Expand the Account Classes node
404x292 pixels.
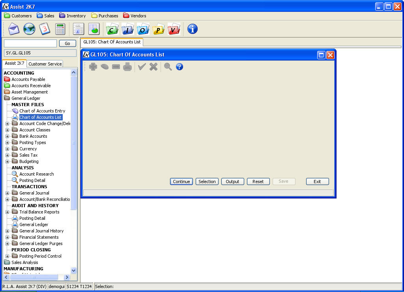[x=7, y=130]
